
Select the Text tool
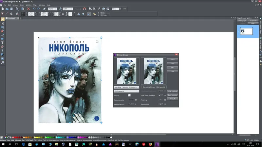tap(2, 42)
